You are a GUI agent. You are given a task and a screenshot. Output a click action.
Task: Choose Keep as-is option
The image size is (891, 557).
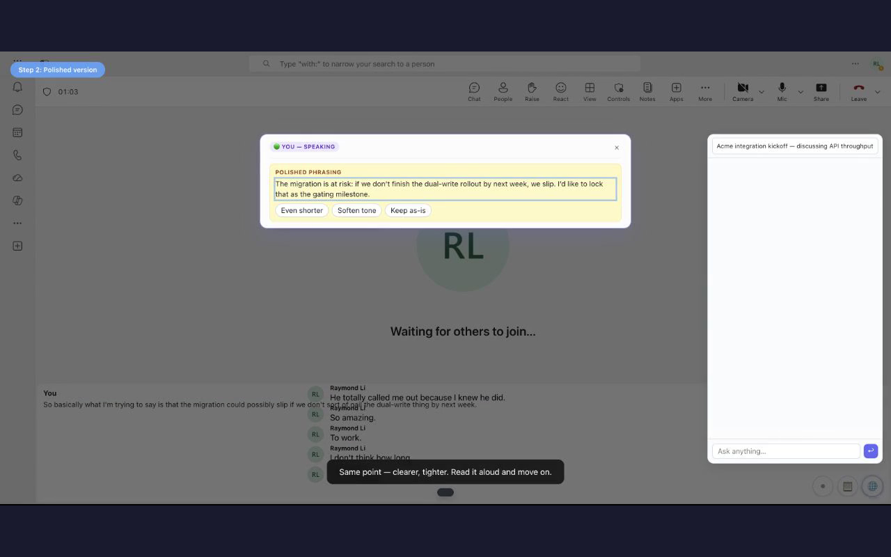(408, 210)
